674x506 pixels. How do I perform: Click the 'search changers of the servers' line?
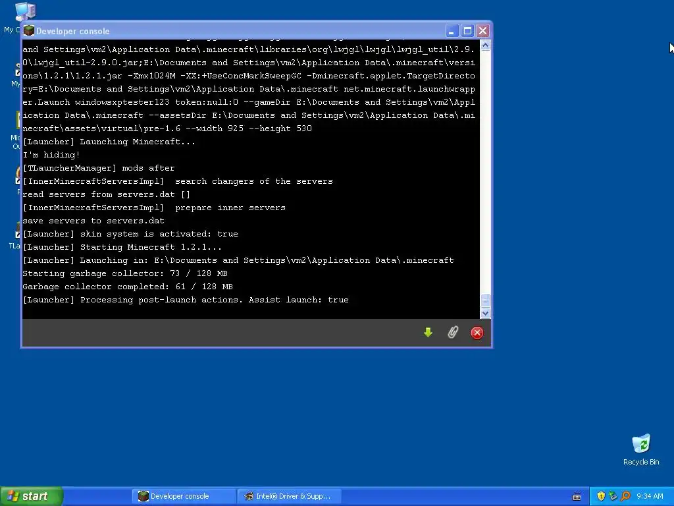(x=178, y=181)
